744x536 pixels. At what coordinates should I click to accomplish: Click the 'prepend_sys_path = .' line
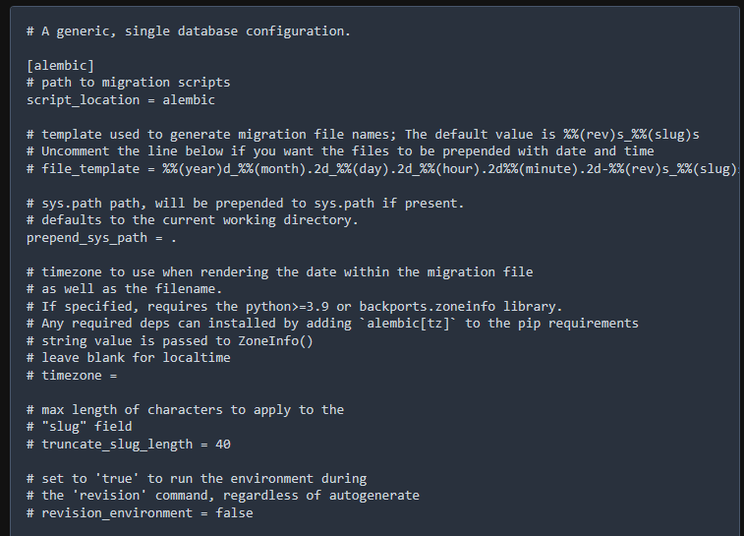[102, 237]
